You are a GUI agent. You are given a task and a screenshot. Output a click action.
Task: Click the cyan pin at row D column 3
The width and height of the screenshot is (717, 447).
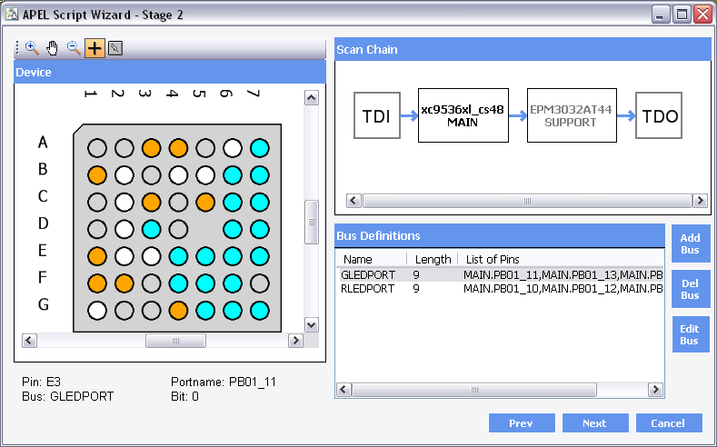pos(152,228)
